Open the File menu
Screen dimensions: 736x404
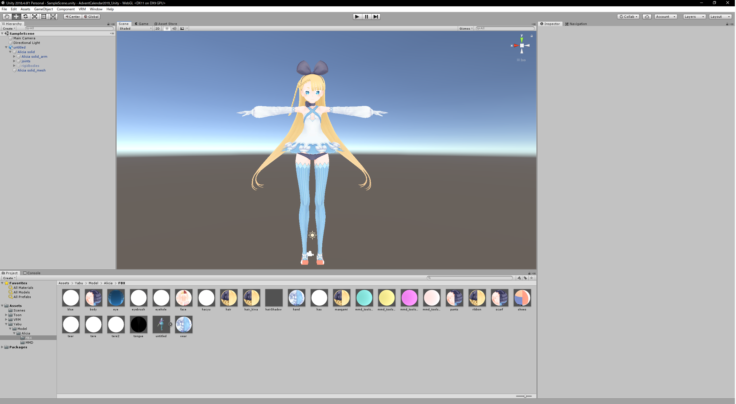click(4, 9)
